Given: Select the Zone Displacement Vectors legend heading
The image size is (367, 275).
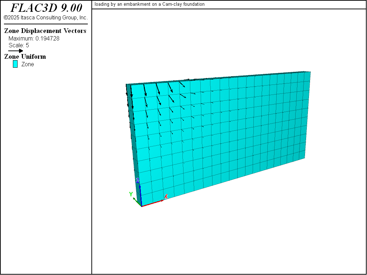Looking at the screenshot, I should tap(45, 31).
